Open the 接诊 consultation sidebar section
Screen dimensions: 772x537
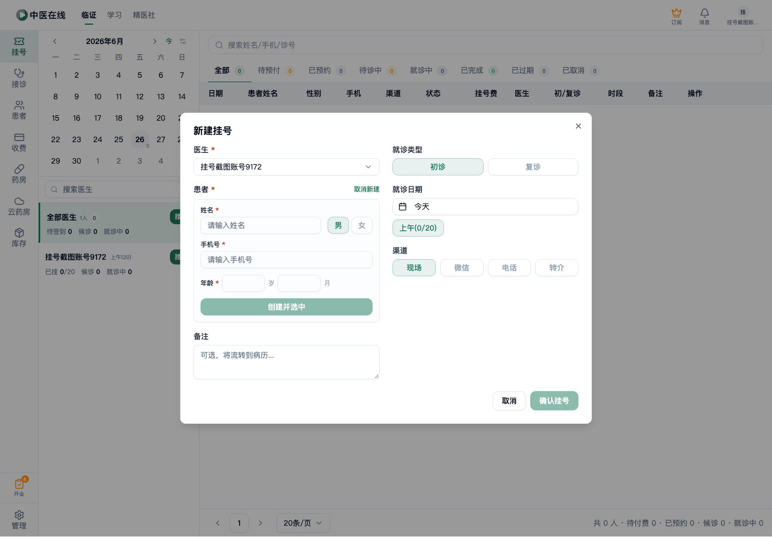click(x=19, y=78)
